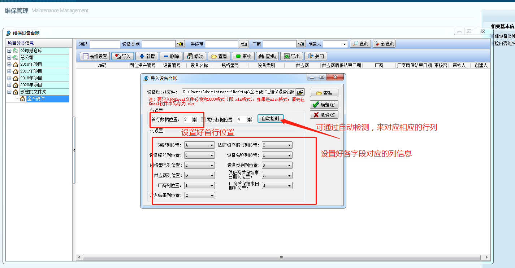Click the 自动检测 button
Viewport: 515px width, 268px height.
271,119
